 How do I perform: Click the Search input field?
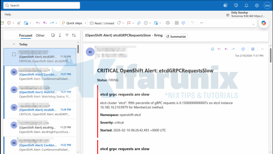(42, 5)
